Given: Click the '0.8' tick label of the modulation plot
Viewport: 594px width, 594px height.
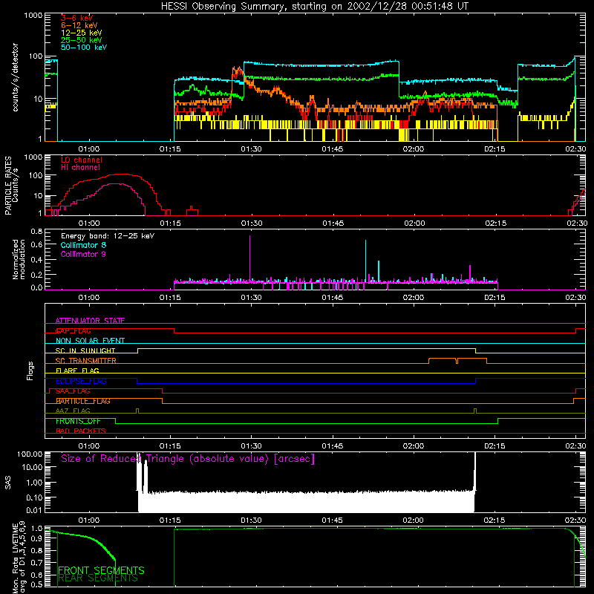Looking at the screenshot, I should pos(36,231).
